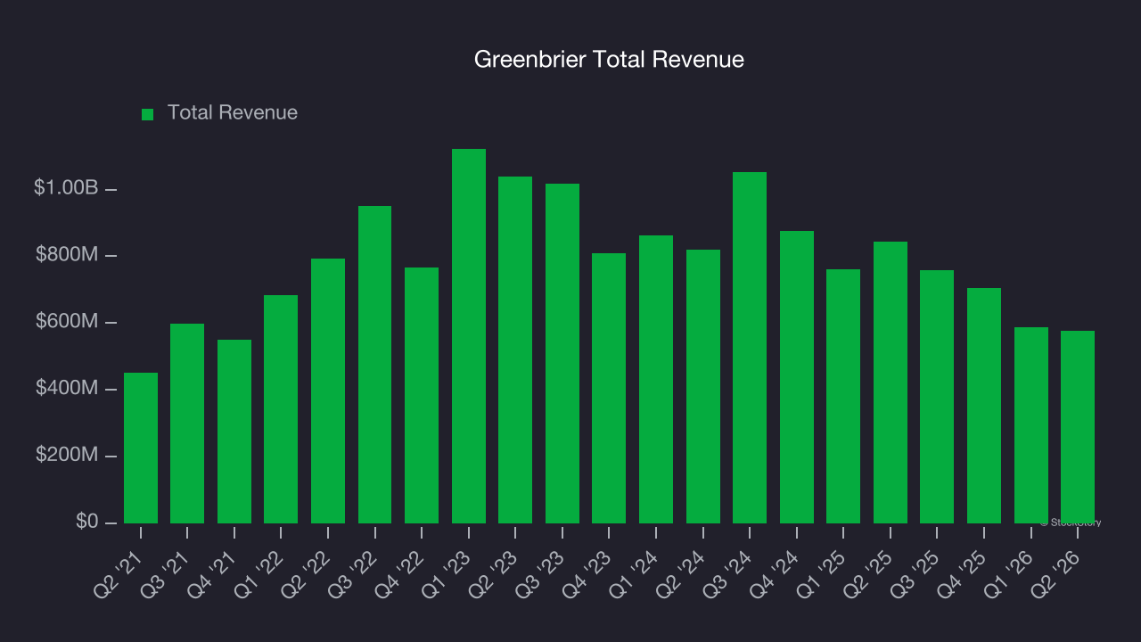
Task: Click the $0 y-axis label
Action: point(87,522)
